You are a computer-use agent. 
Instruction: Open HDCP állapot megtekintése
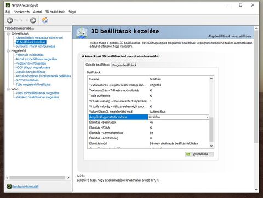point(33,67)
